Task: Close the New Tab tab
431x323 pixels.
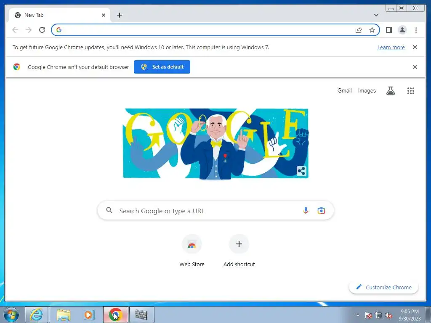Action: point(104,15)
